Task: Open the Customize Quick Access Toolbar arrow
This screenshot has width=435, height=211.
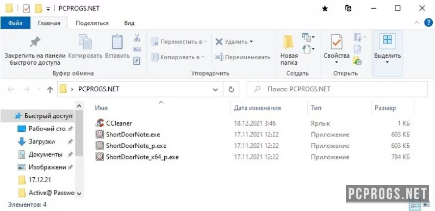Action: click(48, 9)
